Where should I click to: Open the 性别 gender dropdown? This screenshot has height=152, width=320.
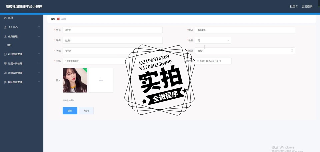(213, 40)
